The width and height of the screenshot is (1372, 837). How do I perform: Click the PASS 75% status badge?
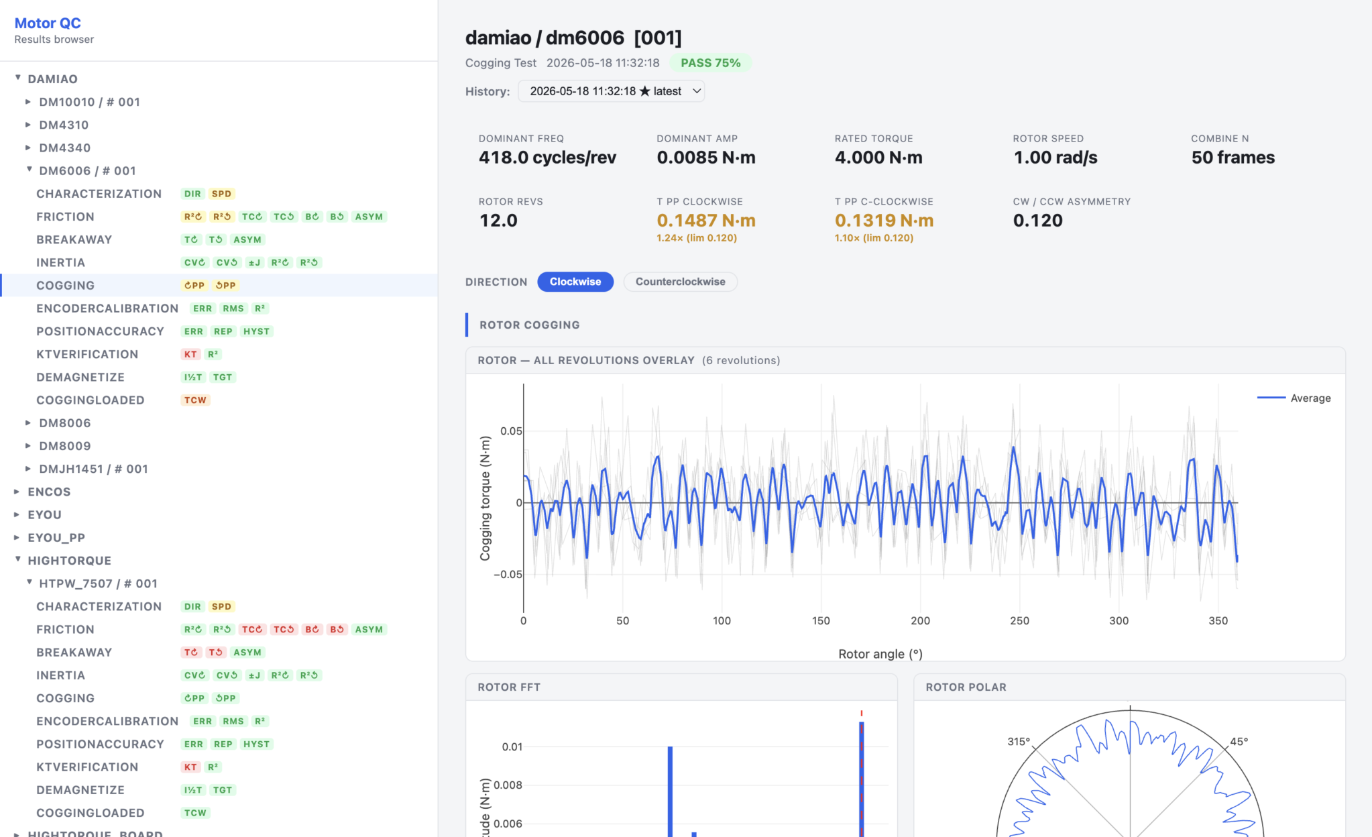pos(710,63)
